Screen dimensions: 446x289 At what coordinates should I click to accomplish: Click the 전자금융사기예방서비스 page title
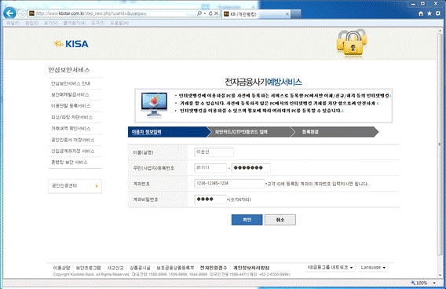[x=263, y=82]
